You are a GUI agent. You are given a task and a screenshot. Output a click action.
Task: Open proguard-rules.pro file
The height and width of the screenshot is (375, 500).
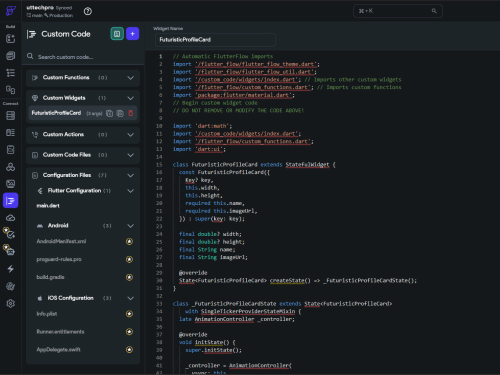(x=58, y=259)
